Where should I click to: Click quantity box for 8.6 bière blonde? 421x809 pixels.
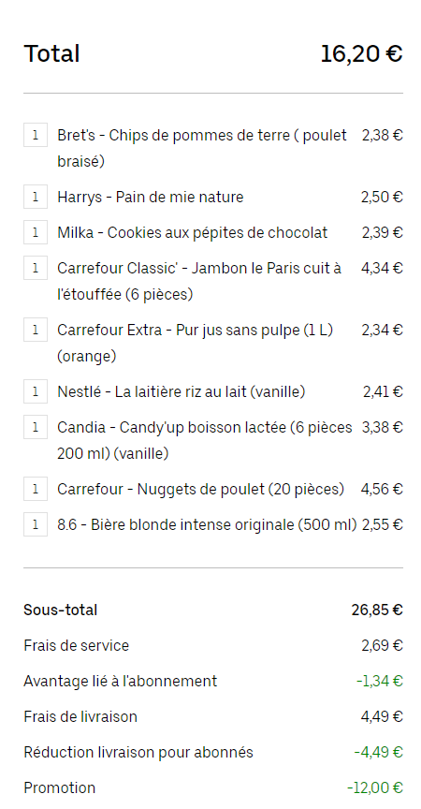pyautogui.click(x=36, y=524)
